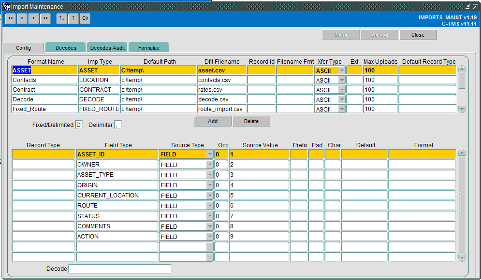Open the Formulae tab
This screenshot has width=481, height=280.
point(149,48)
